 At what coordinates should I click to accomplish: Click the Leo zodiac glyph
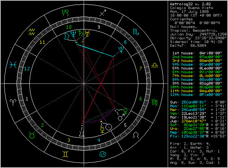click(136, 136)
